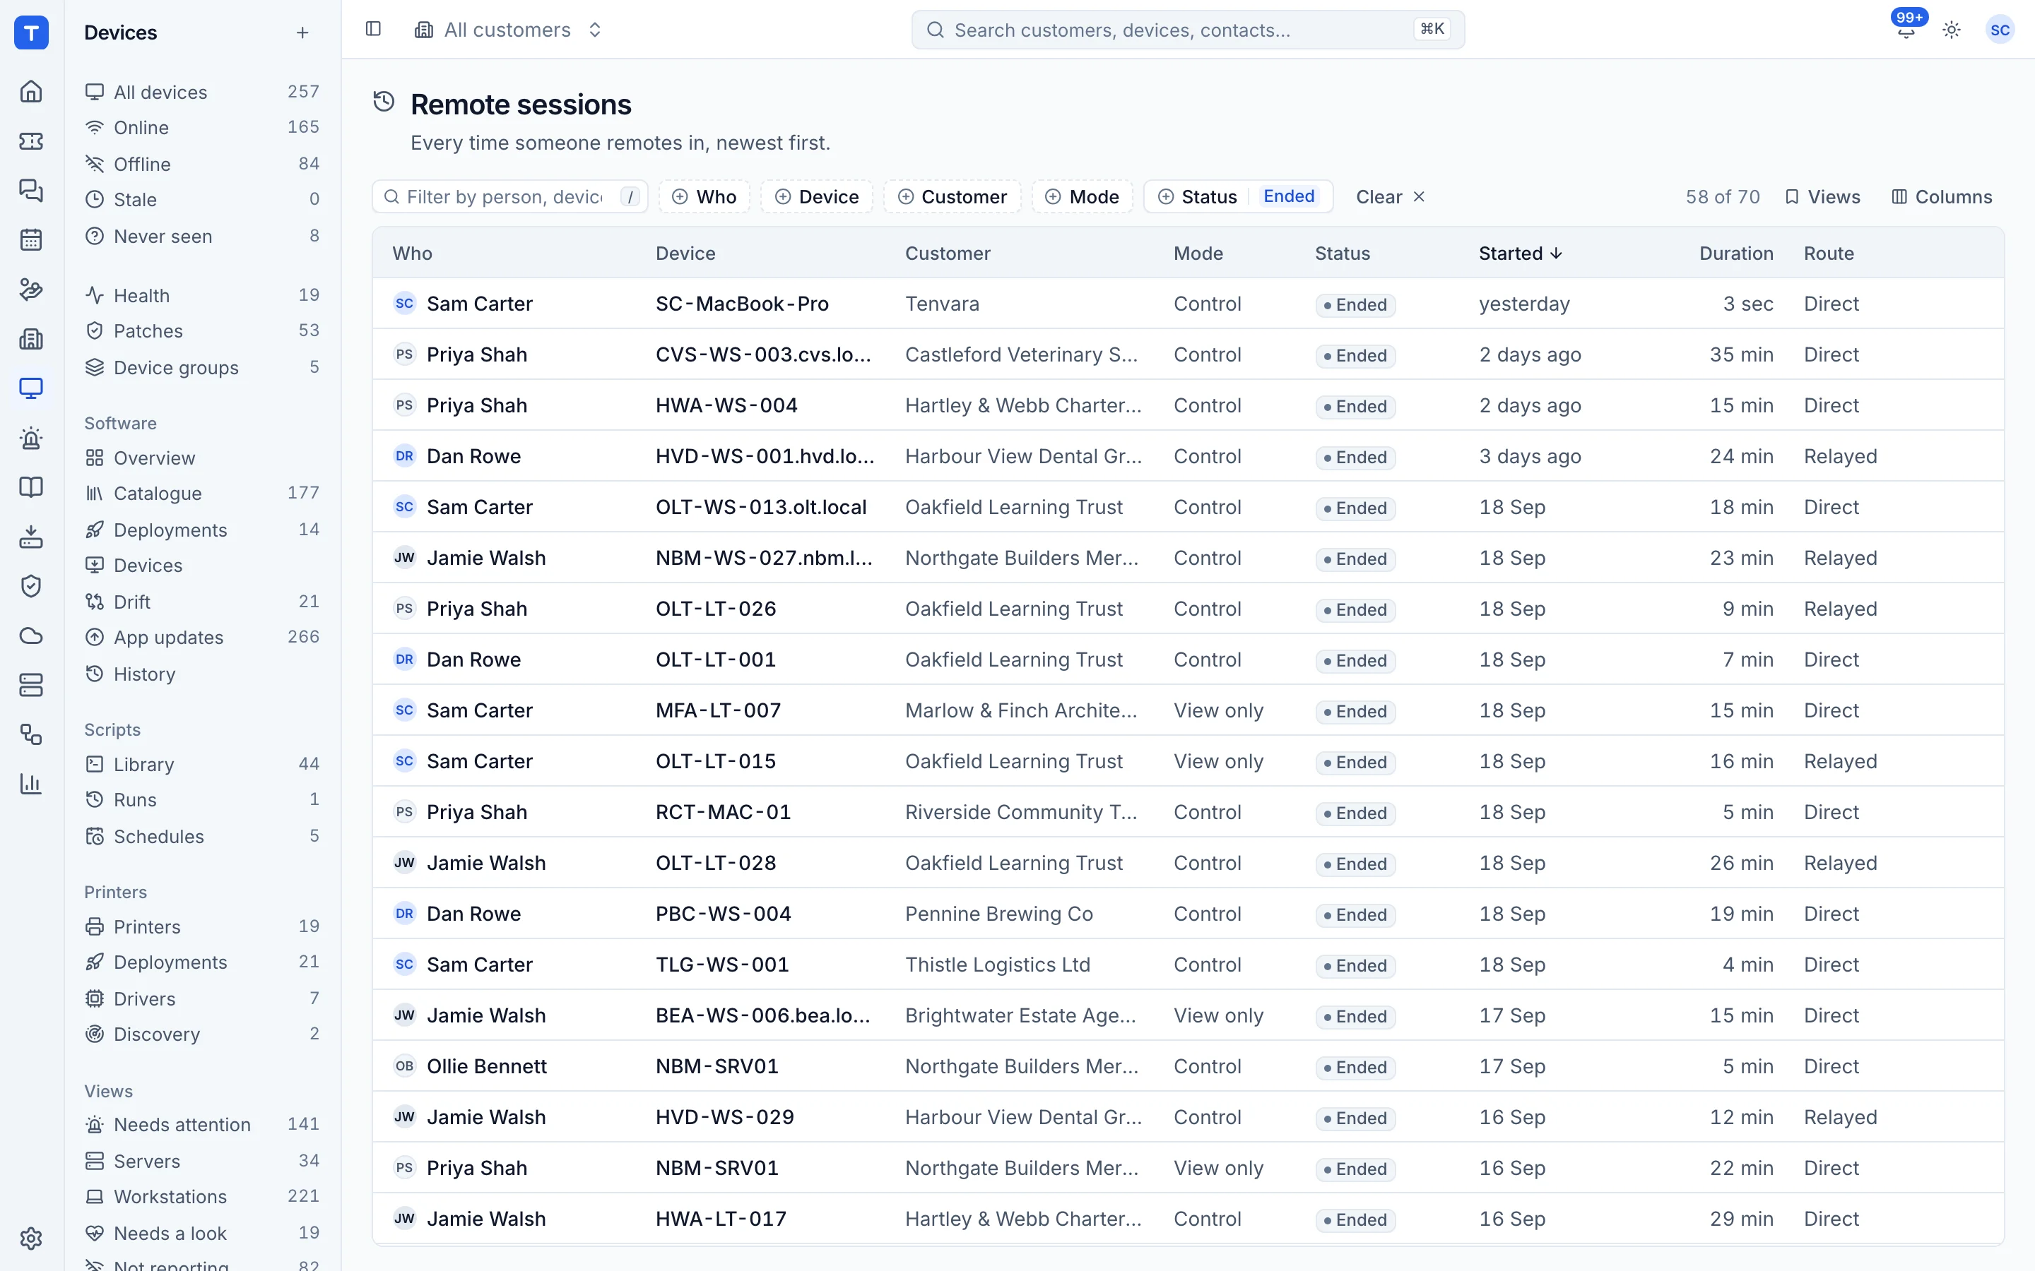Image resolution: width=2035 pixels, height=1271 pixels.
Task: Open the TLG-WS-001 device
Action: (x=722, y=964)
